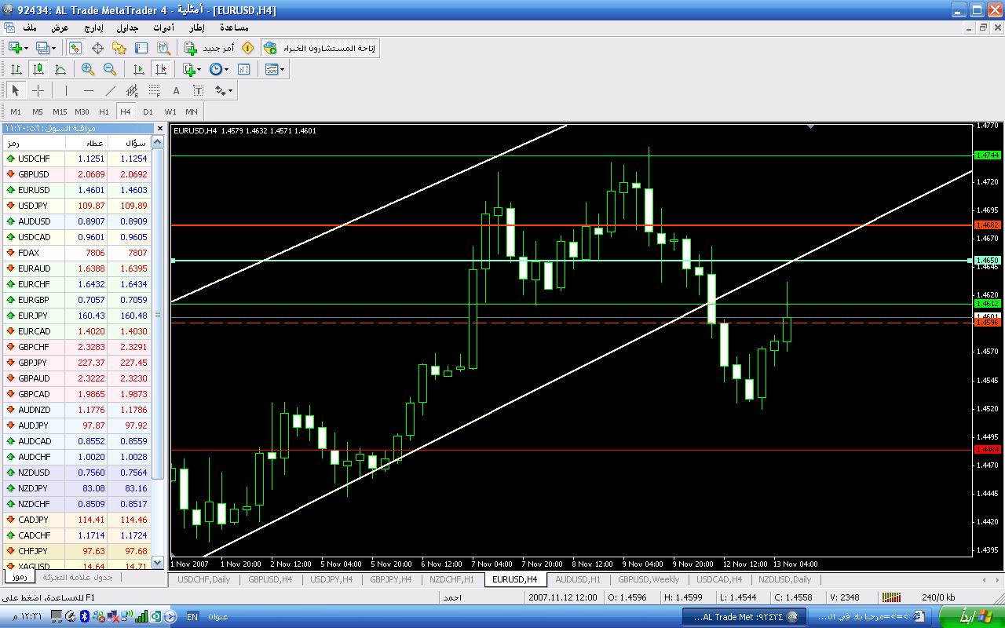The height and width of the screenshot is (628, 1005).
Task: Open the أدوات (Tools) menu
Action: tap(163, 28)
